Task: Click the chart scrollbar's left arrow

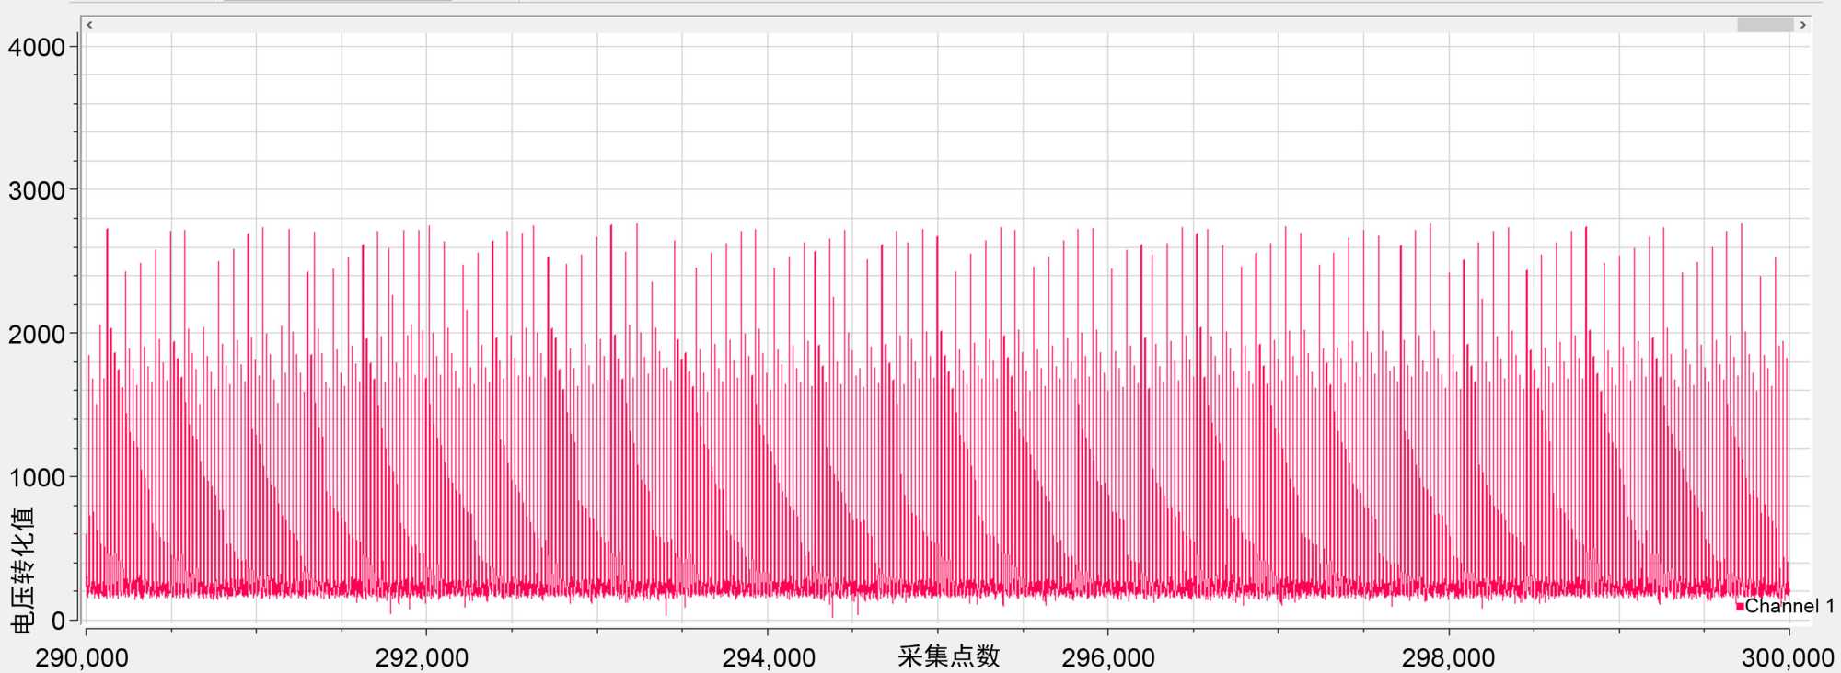Action: pos(89,25)
